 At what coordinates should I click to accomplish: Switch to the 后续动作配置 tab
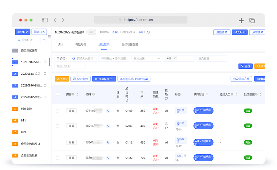click(x=130, y=44)
